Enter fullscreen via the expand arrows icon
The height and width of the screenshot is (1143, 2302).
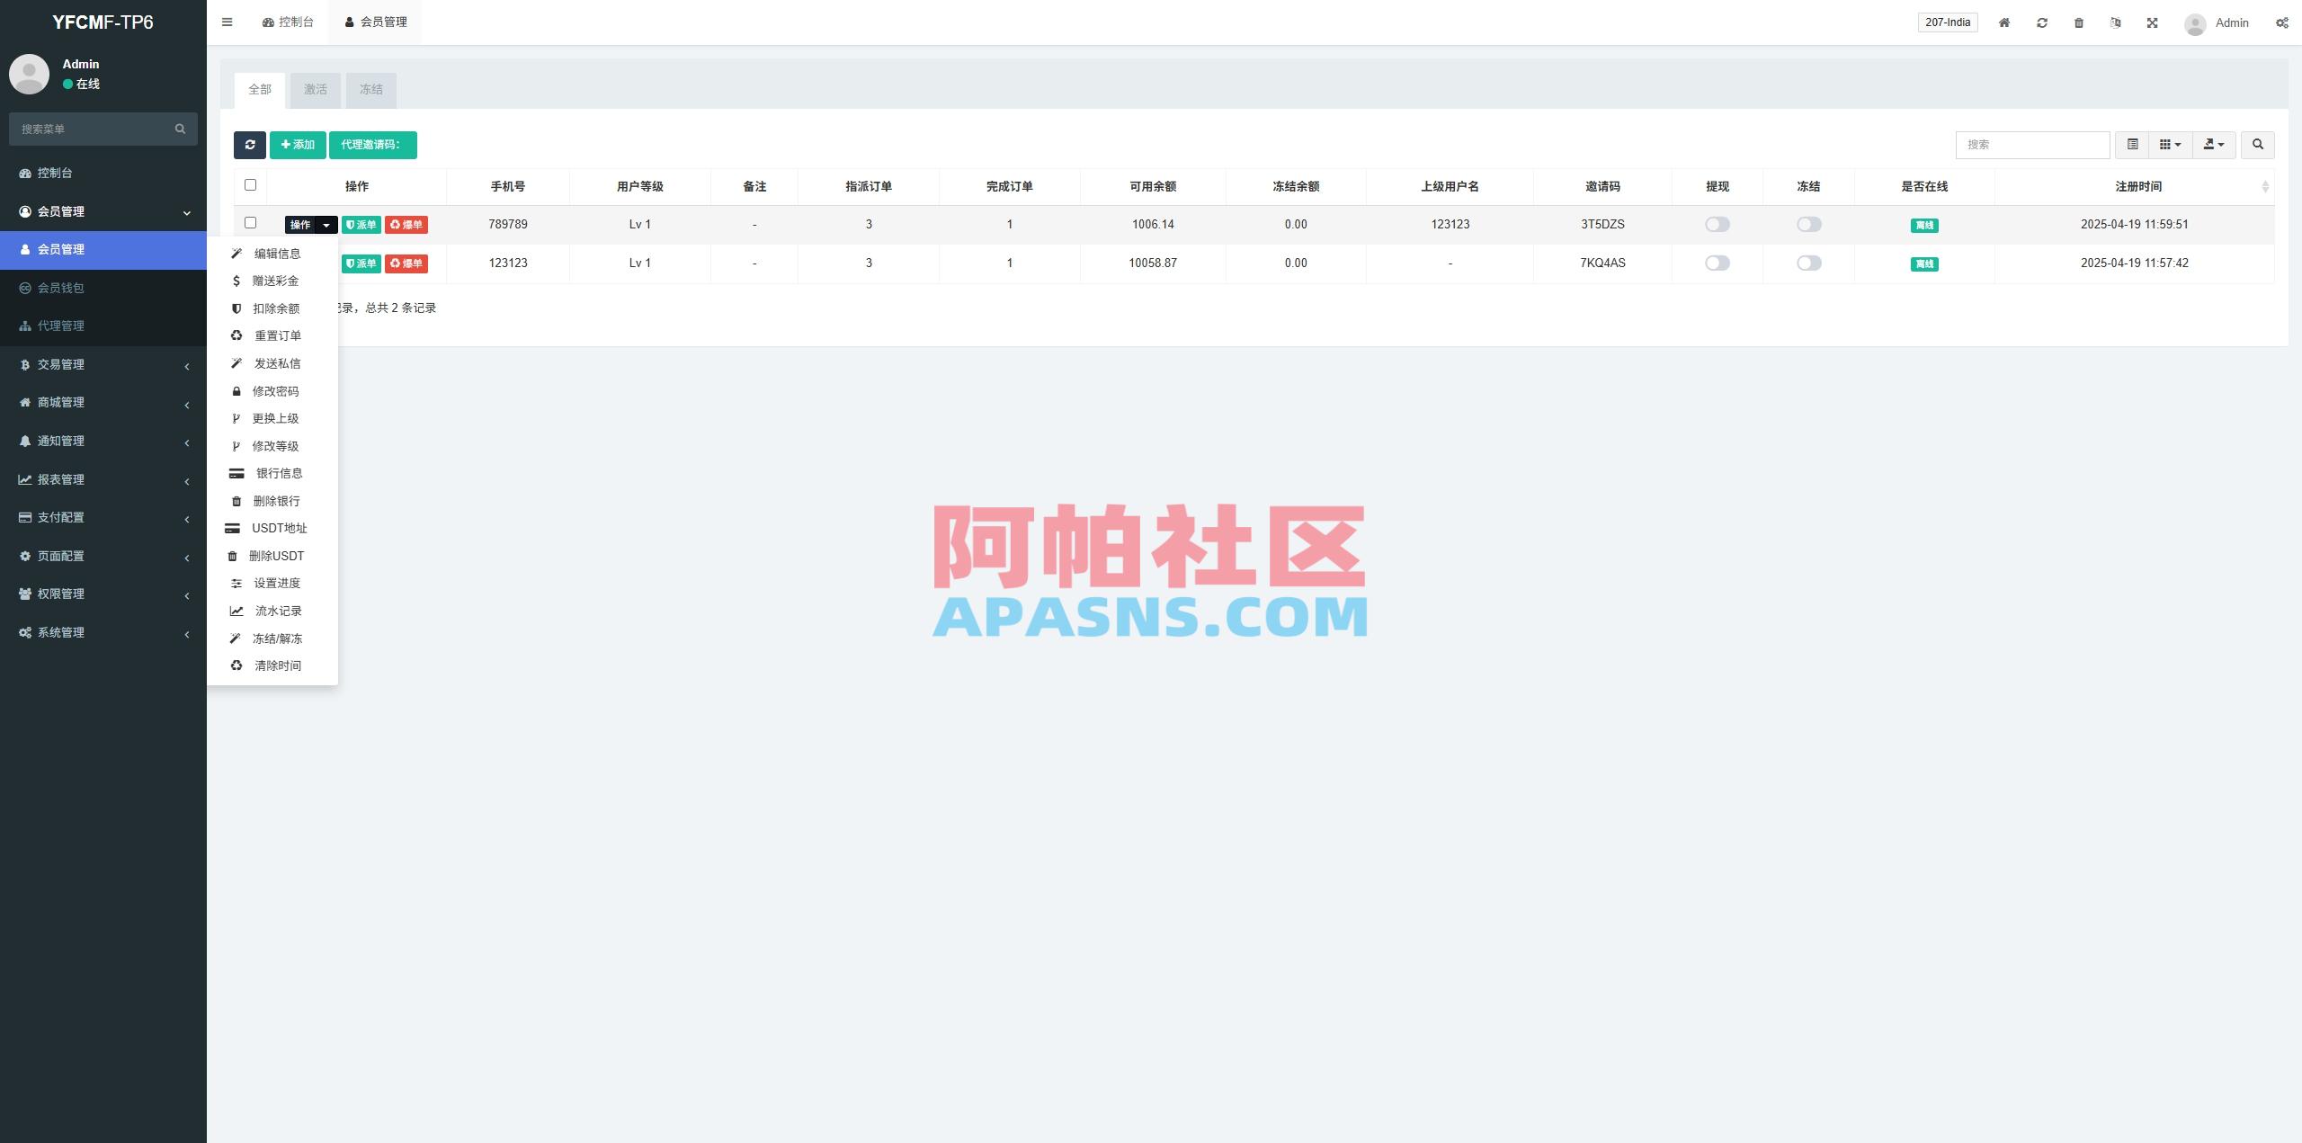[x=2152, y=22]
